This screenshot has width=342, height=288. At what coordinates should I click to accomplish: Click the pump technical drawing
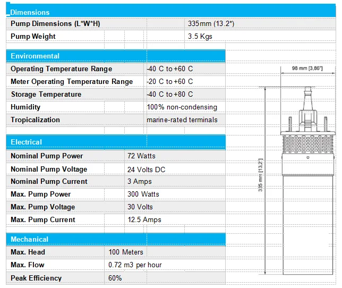(307, 180)
